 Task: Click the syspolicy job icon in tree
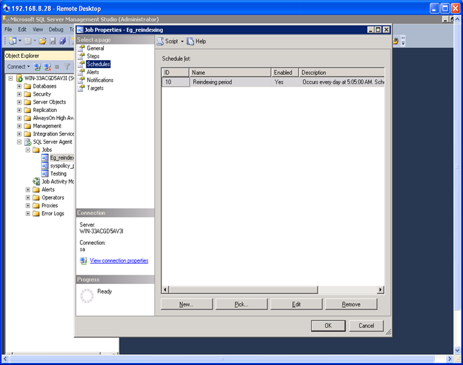(45, 166)
